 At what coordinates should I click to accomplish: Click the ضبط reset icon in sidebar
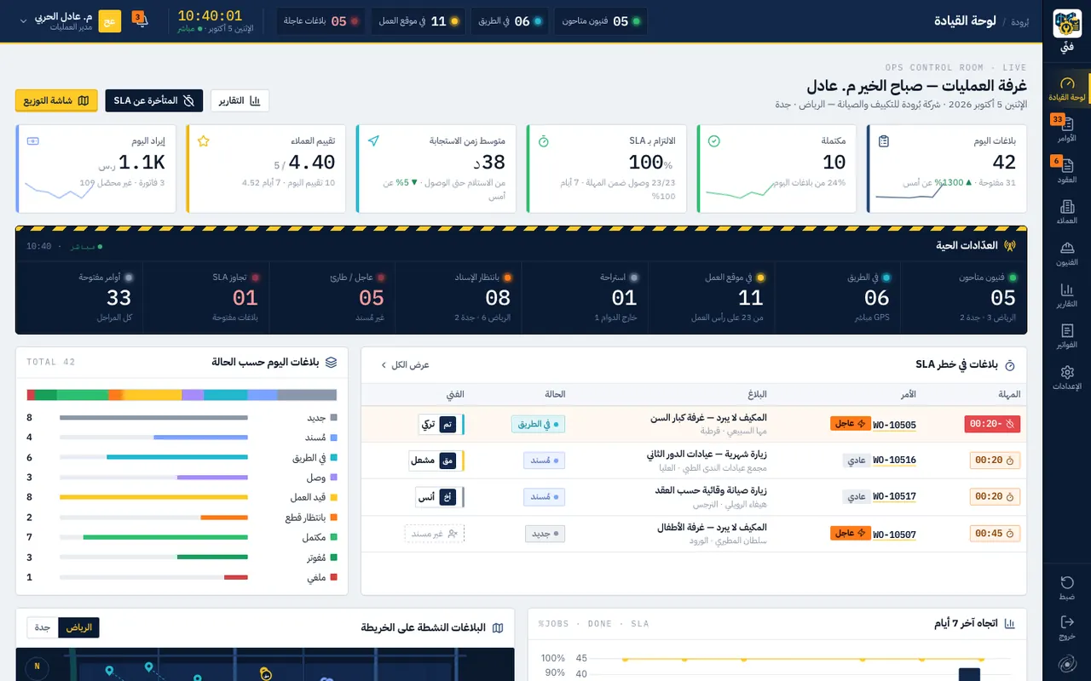[1067, 587]
